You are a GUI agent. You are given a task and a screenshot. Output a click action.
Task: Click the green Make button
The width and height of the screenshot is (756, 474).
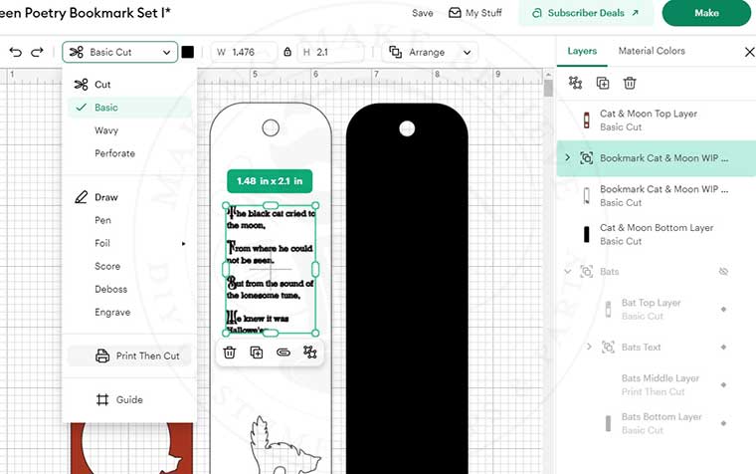pos(706,13)
